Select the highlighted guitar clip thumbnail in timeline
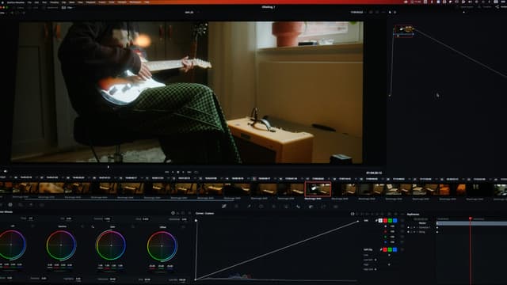This screenshot has height=285, width=507. pos(318,189)
